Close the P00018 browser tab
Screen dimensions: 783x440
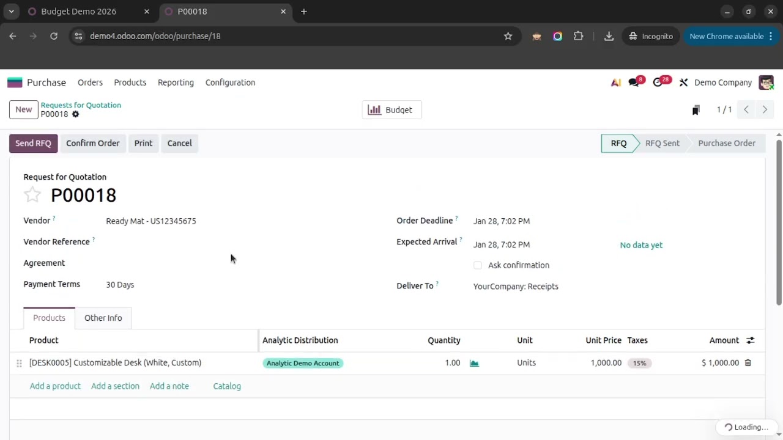click(283, 12)
